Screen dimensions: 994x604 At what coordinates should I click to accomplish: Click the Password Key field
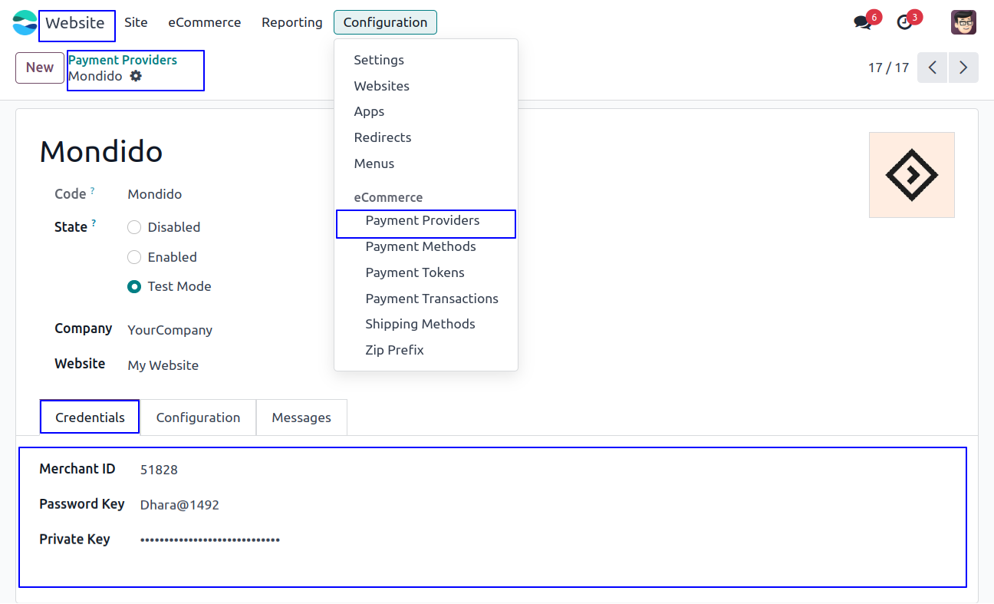pos(179,505)
